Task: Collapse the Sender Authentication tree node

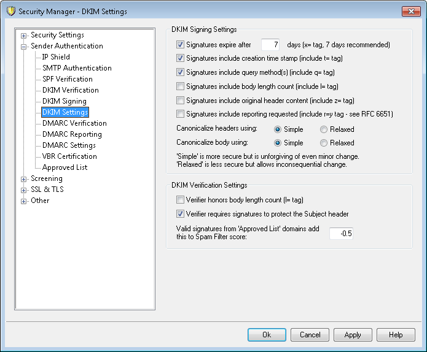Action: 24,46
